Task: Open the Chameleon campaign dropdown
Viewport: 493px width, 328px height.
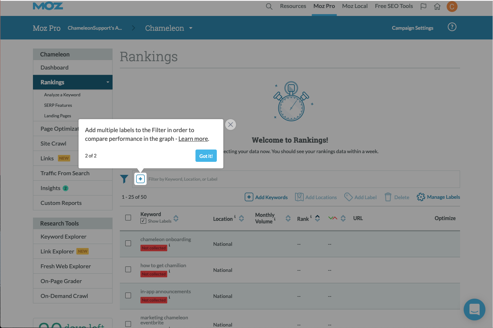Action: click(169, 28)
